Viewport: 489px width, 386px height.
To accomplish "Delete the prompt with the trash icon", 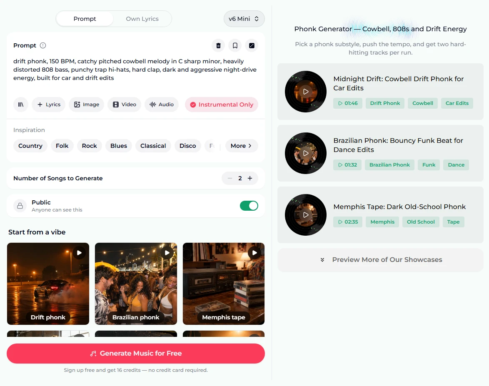I will tap(218, 45).
